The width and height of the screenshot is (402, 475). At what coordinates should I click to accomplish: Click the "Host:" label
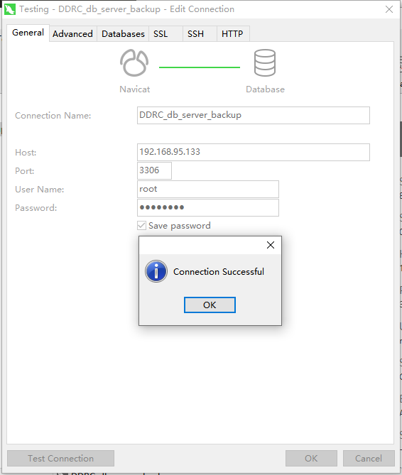tap(26, 153)
